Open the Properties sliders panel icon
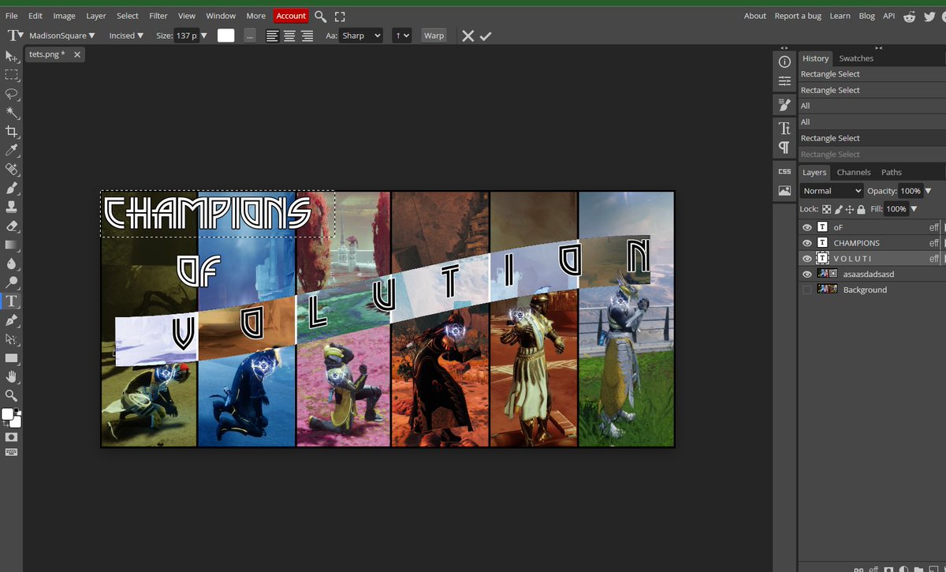Viewport: 946px width, 572px height. (784, 81)
